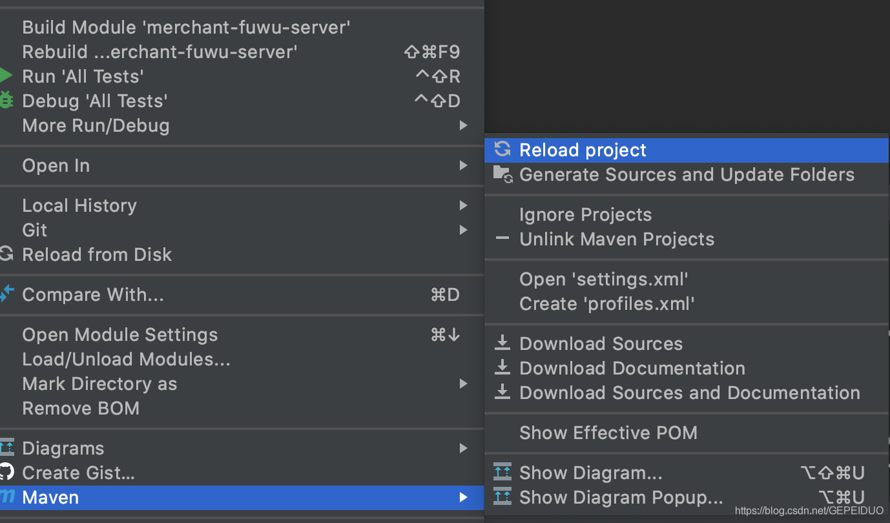Click the Show Diagram... icon
This screenshot has height=523, width=890.
coord(502,473)
